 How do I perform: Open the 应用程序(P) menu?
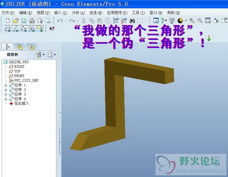point(117,13)
